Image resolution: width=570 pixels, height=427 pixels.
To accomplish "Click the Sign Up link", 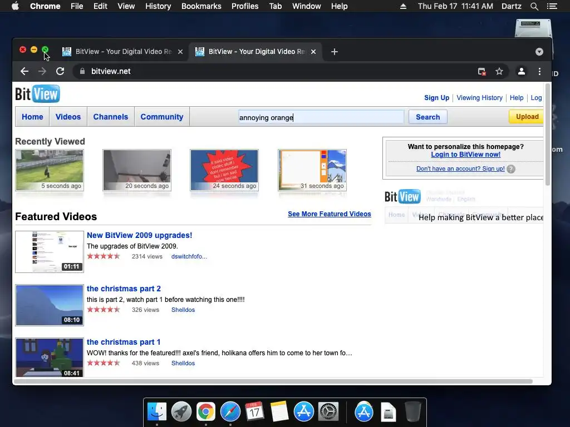I will coord(436,98).
